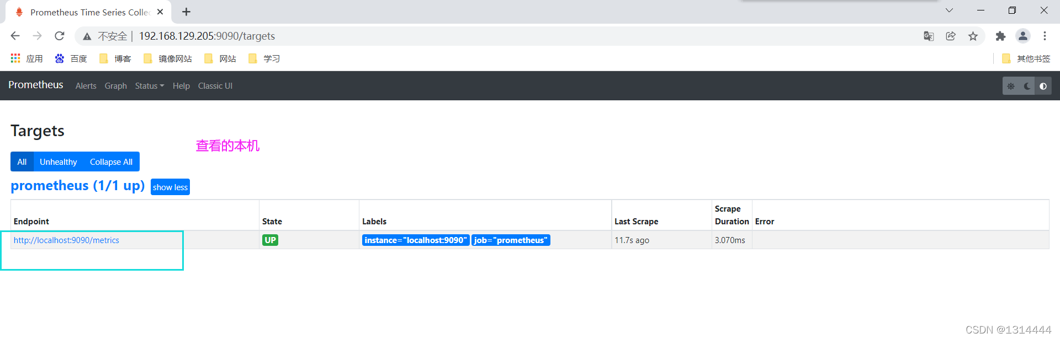Open the 博客 bookmark folder
This screenshot has height=339, width=1060.
115,58
